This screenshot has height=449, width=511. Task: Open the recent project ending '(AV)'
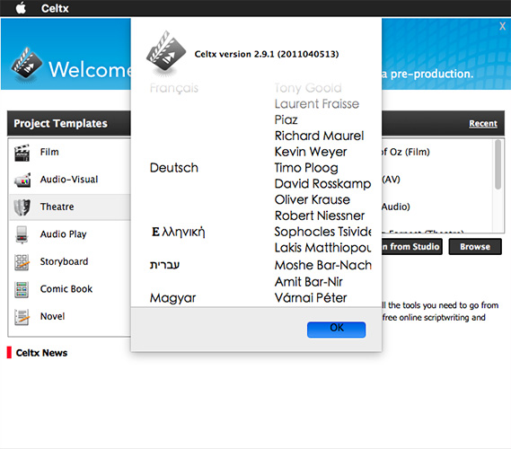[x=391, y=180]
